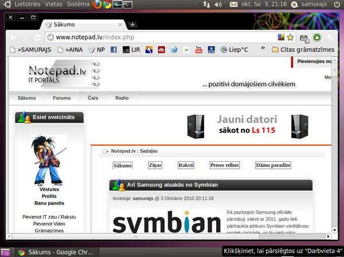
Task: Click the Notepad.lv logo
Action: point(64,74)
